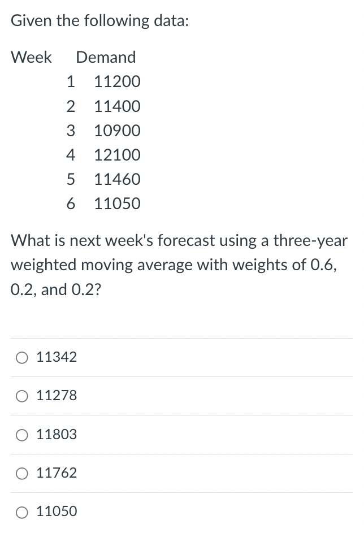Click the radio circle next to 11803
364x537 pixels.
pyautogui.click(x=22, y=435)
